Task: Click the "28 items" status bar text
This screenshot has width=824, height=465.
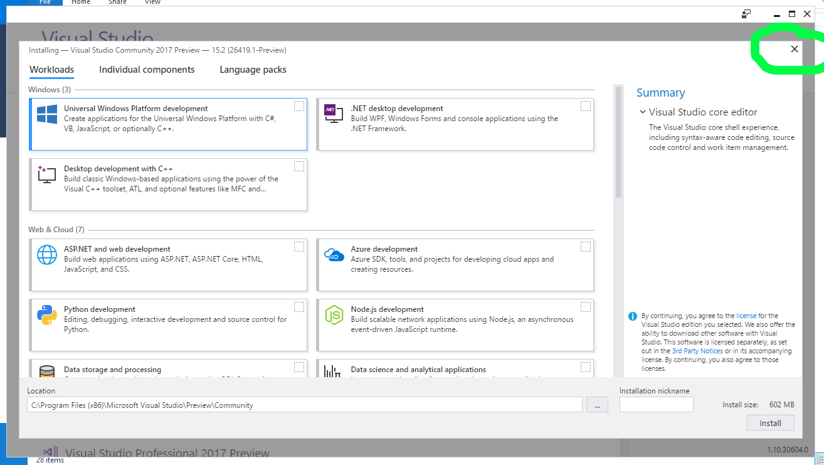Action: [x=50, y=460]
